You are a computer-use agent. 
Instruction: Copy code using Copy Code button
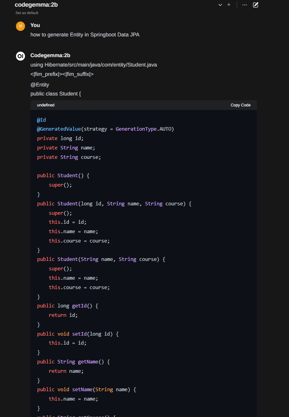[x=241, y=105]
